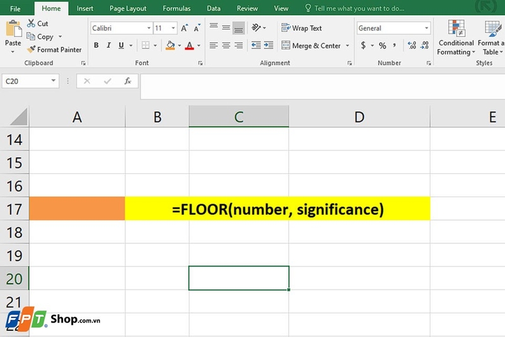
Task: Select column D header
Action: 359,117
